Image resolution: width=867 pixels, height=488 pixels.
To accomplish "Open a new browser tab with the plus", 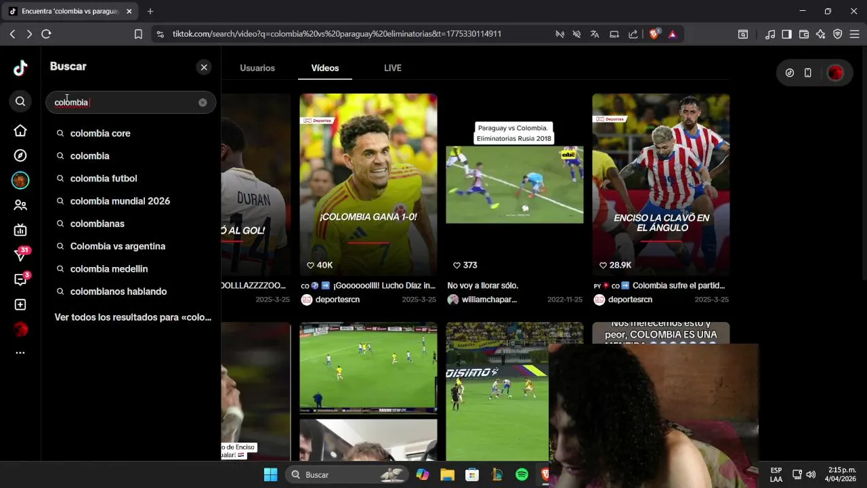I will pos(150,12).
